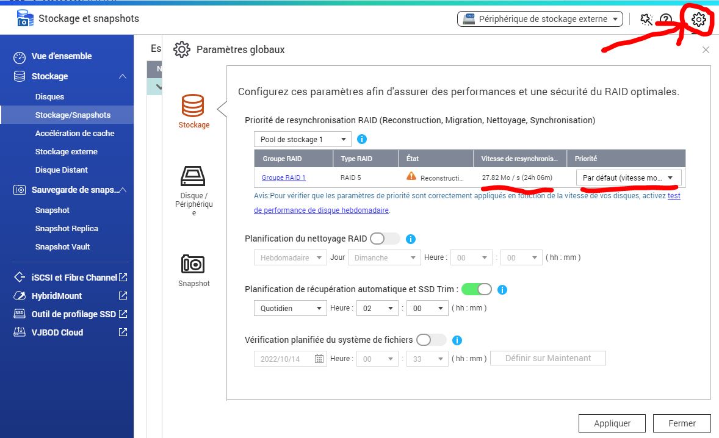Open Périphérique de stockage externe dropdown

click(x=540, y=19)
